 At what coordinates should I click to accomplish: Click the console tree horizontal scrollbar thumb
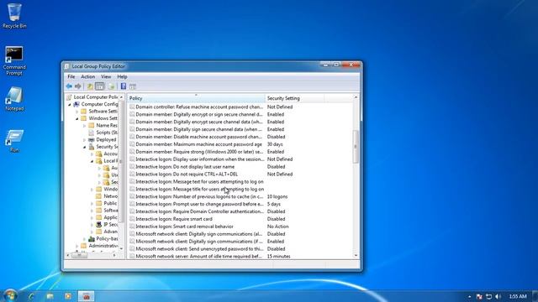79,255
